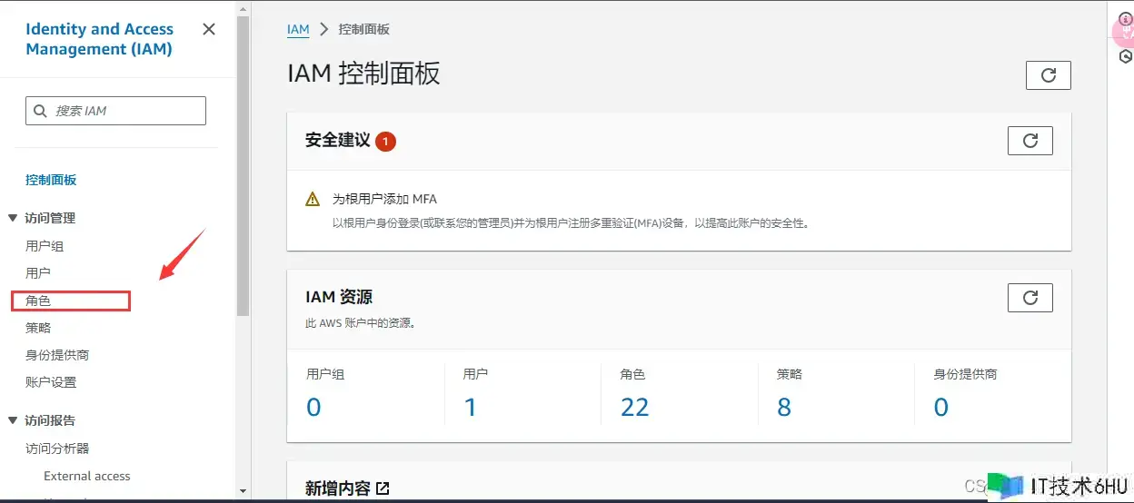The height and width of the screenshot is (503, 1134).
Task: Click inside the 搜索 IAM field
Action: point(115,111)
